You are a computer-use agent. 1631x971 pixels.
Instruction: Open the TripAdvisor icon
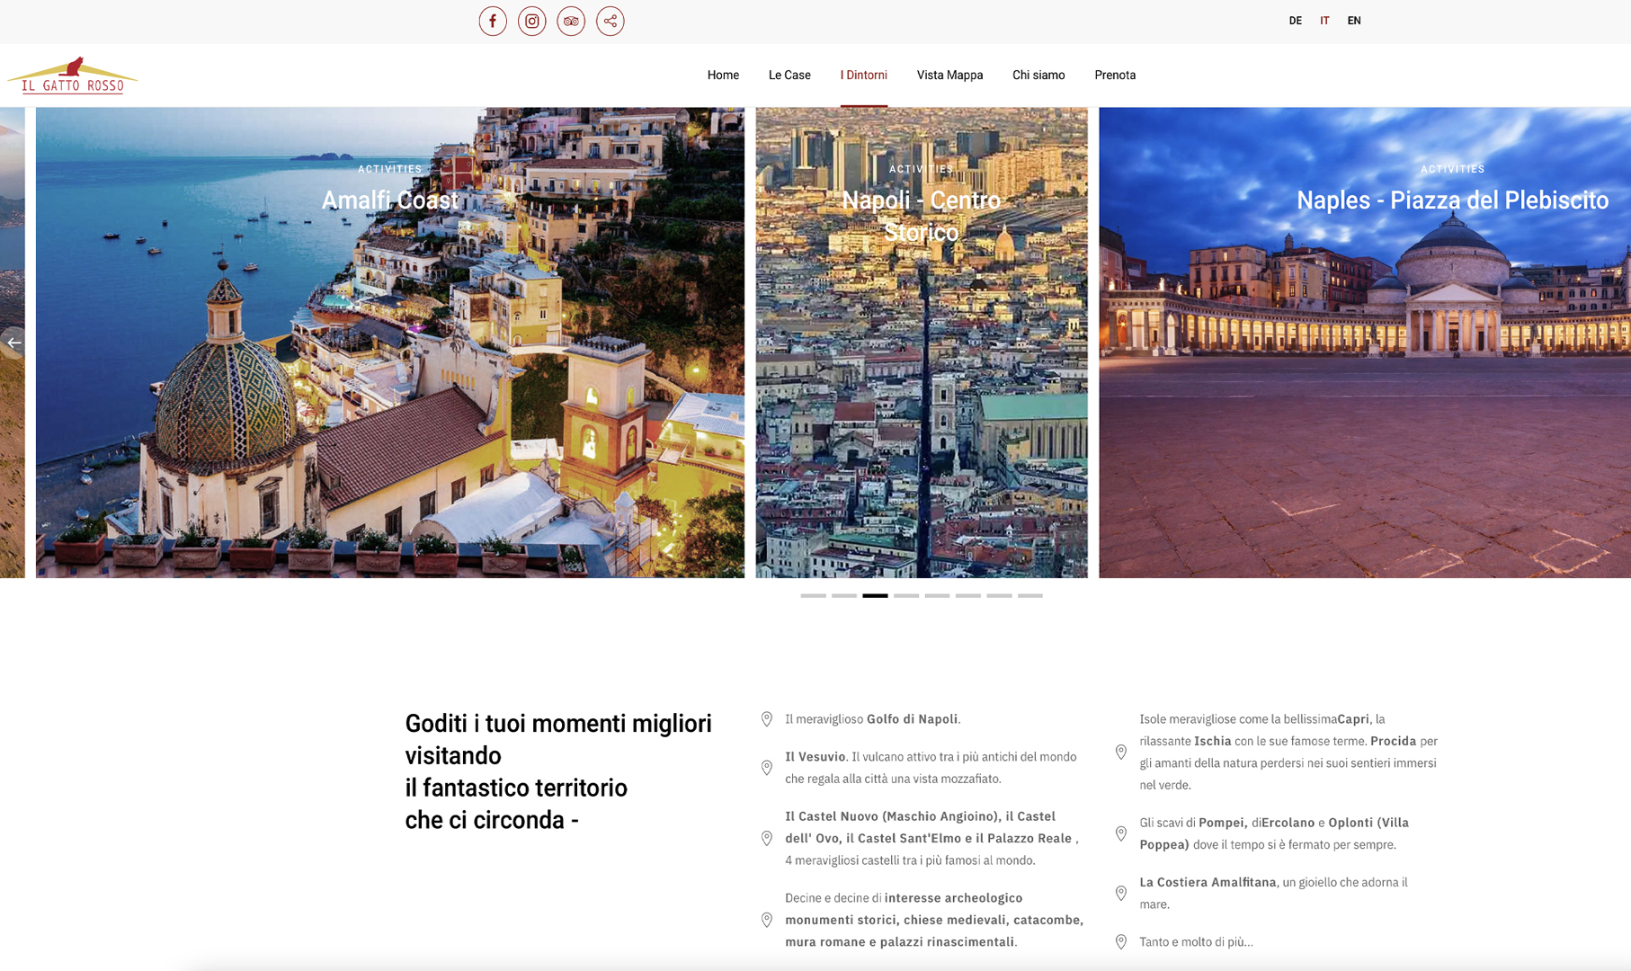coord(571,21)
